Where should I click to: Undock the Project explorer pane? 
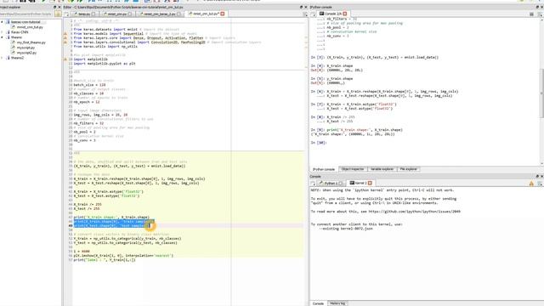point(54,7)
